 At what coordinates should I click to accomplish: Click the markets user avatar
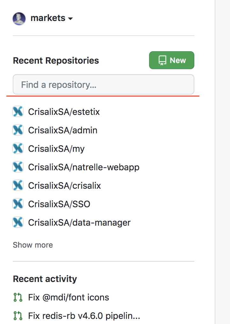[19, 18]
